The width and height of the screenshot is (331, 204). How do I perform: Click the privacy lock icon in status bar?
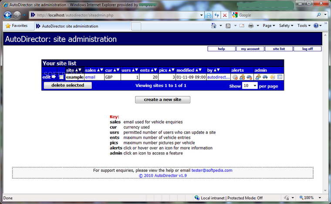click(287, 198)
